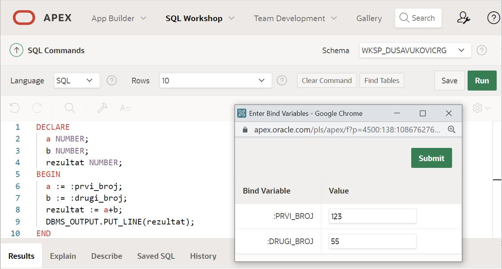Click the zoom icon in popup address bar
Viewport: 502px width, 269px height.
[x=451, y=129]
